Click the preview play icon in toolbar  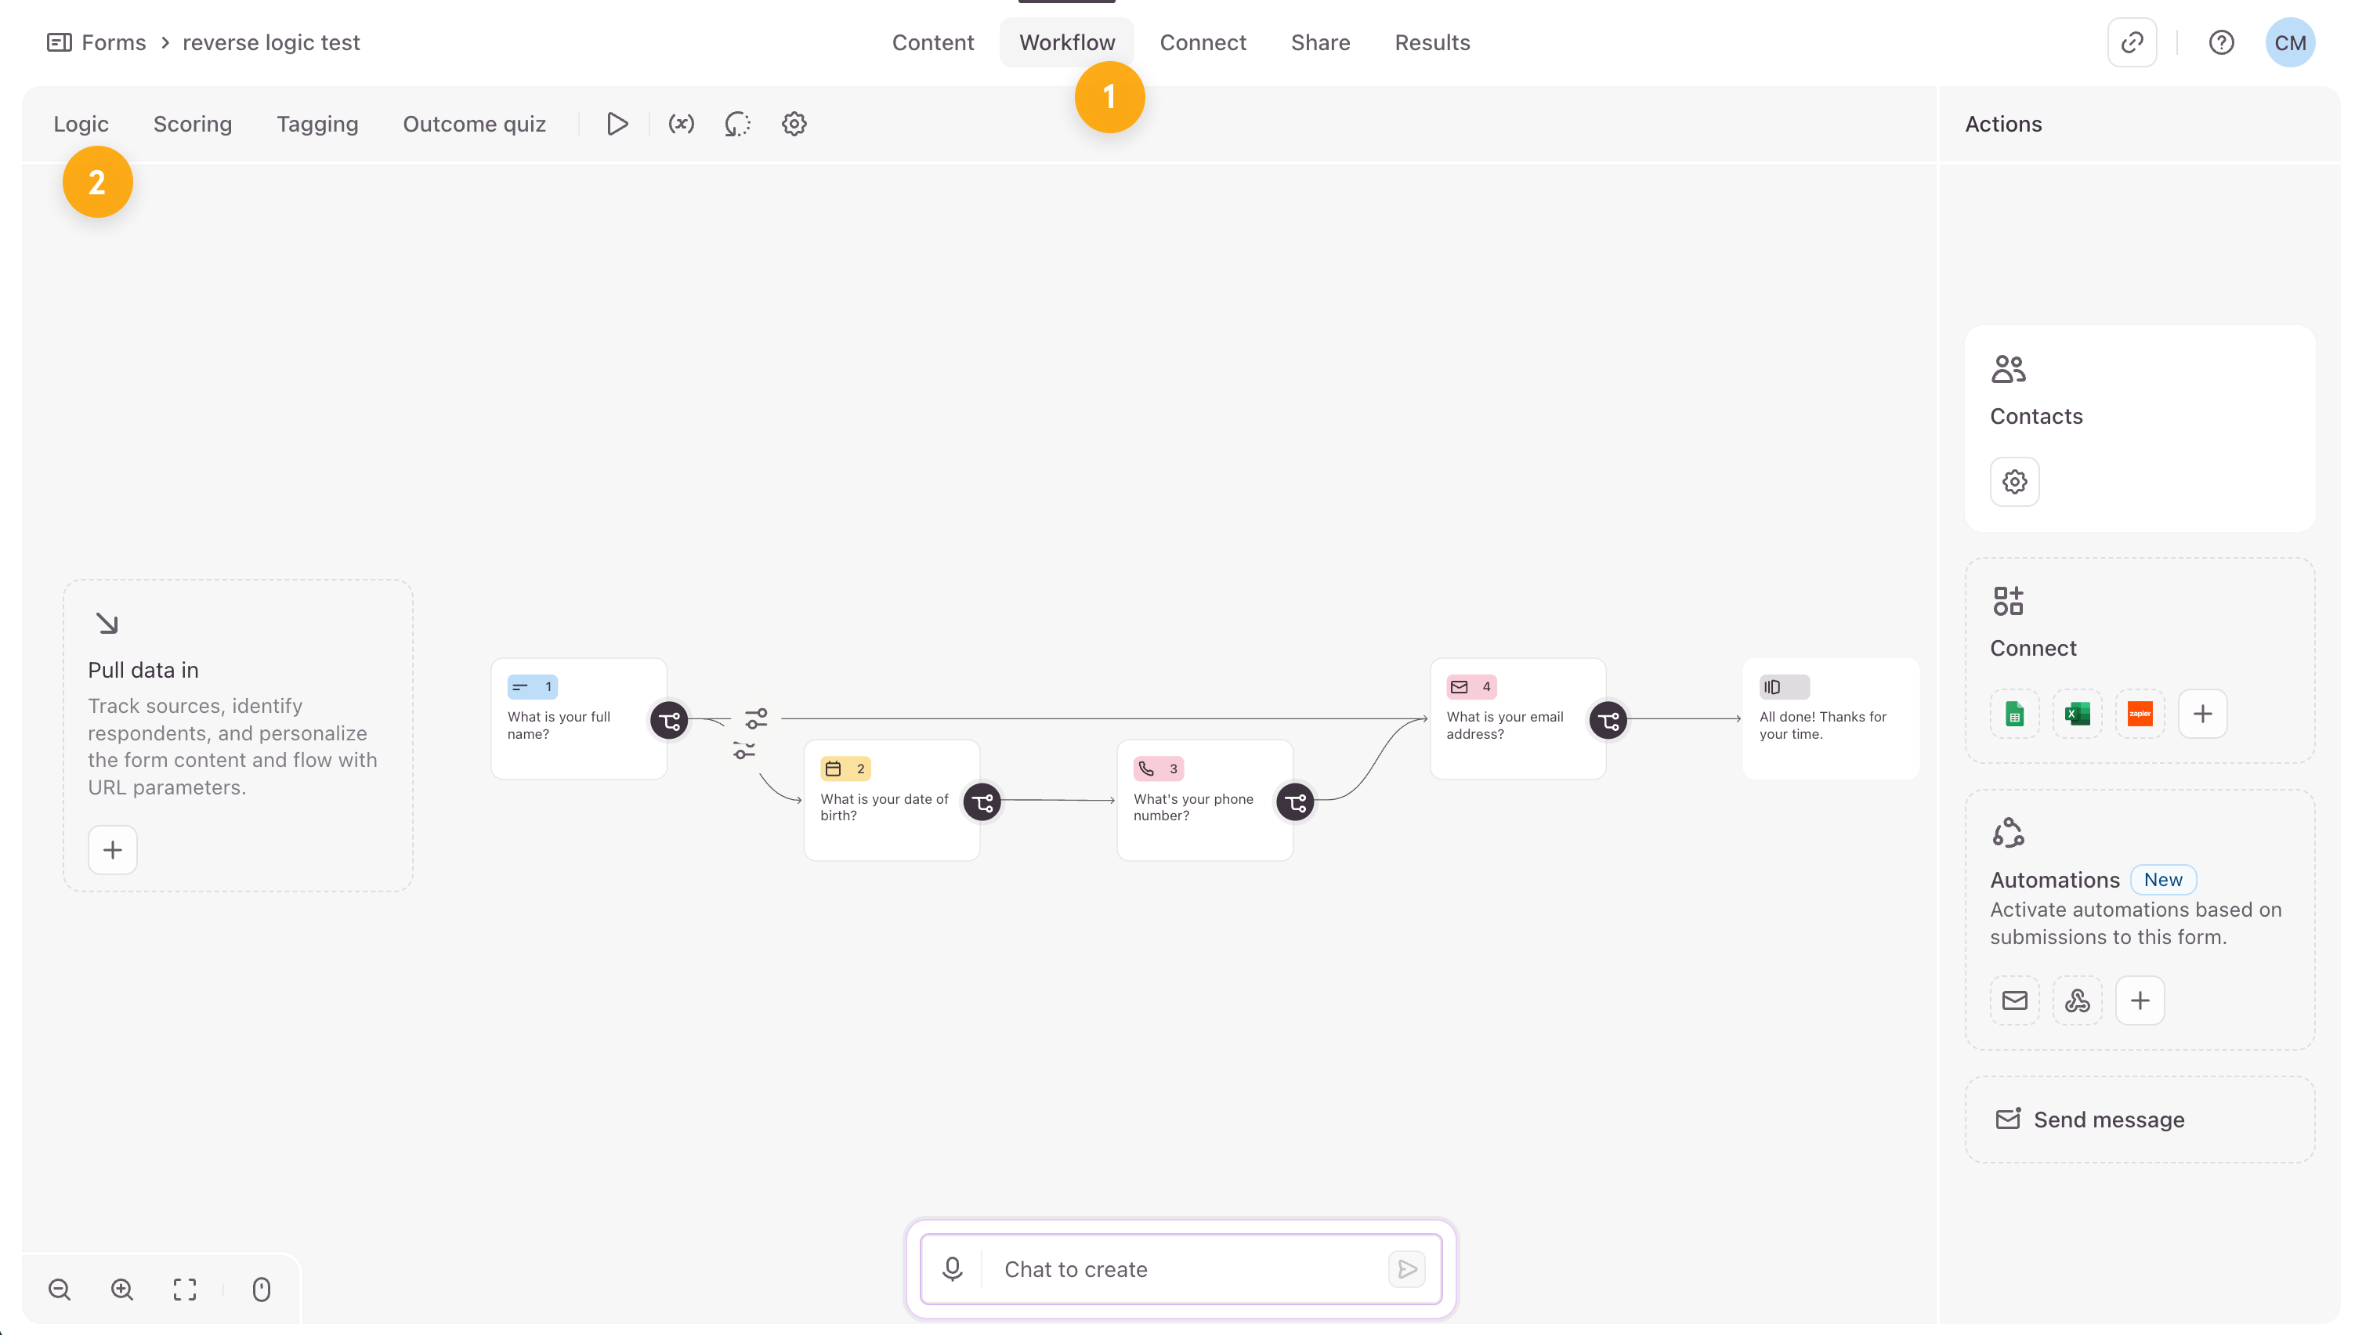[x=617, y=124]
